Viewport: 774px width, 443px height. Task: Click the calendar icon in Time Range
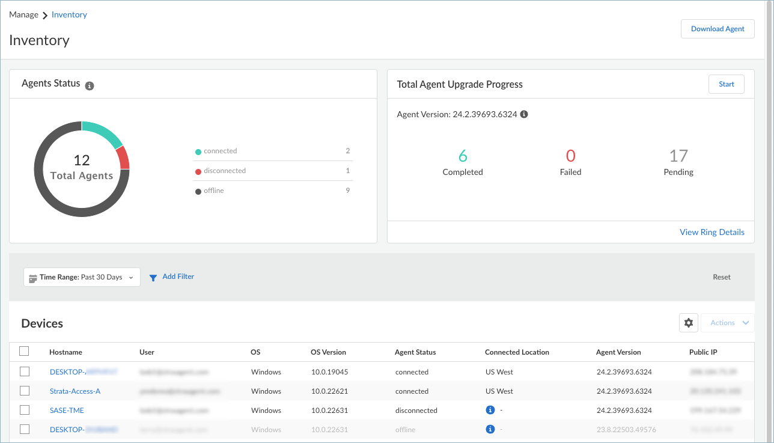[33, 278]
